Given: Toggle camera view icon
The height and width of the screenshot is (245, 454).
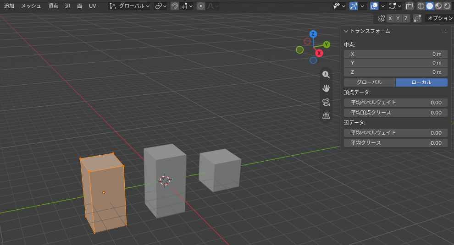Looking at the screenshot, I should (326, 102).
